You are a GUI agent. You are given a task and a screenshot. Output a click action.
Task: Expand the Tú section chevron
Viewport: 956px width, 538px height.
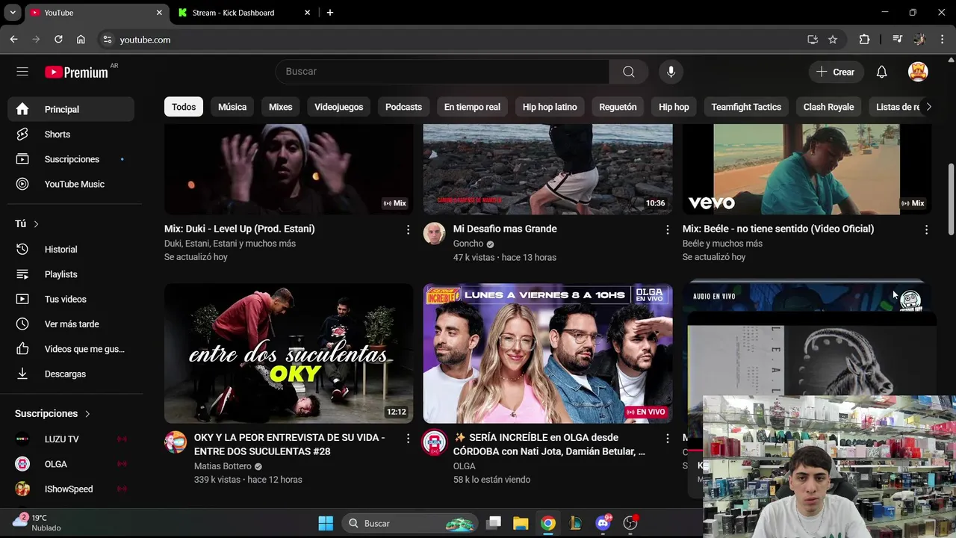pos(36,224)
